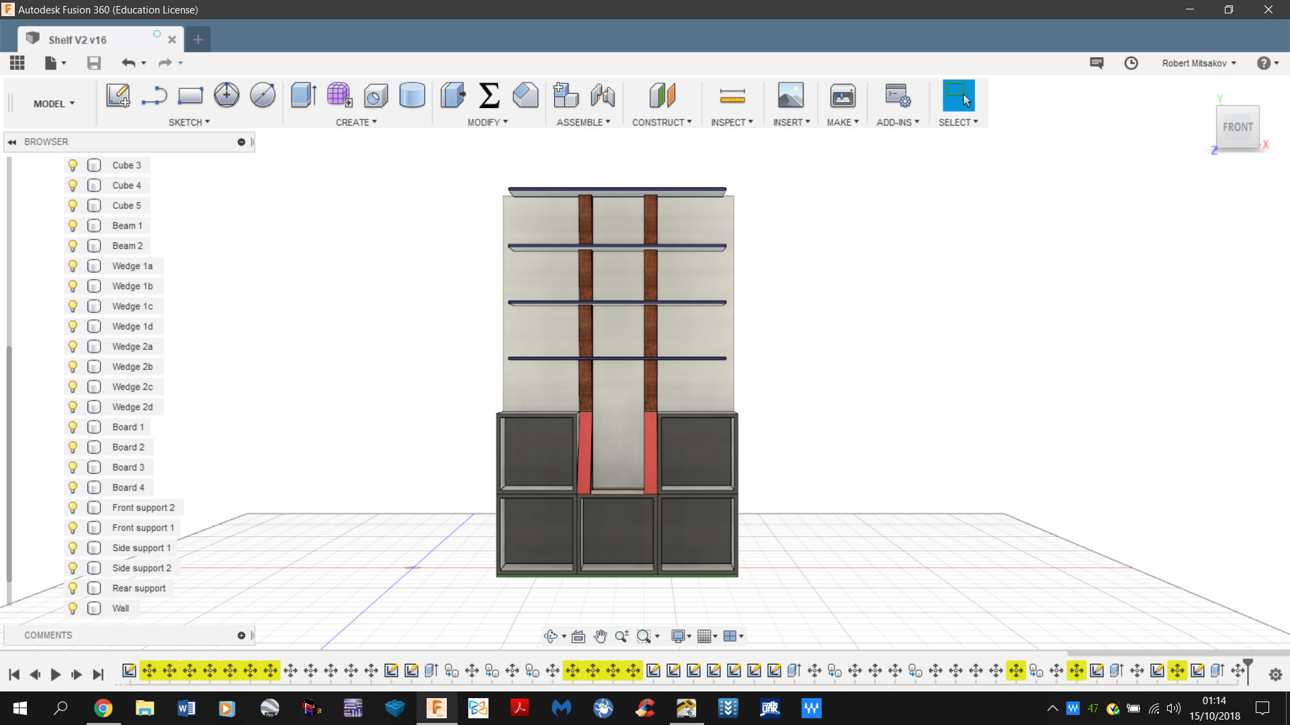
Task: Expand the CONSTRUCT menu dropdown
Action: (x=662, y=122)
